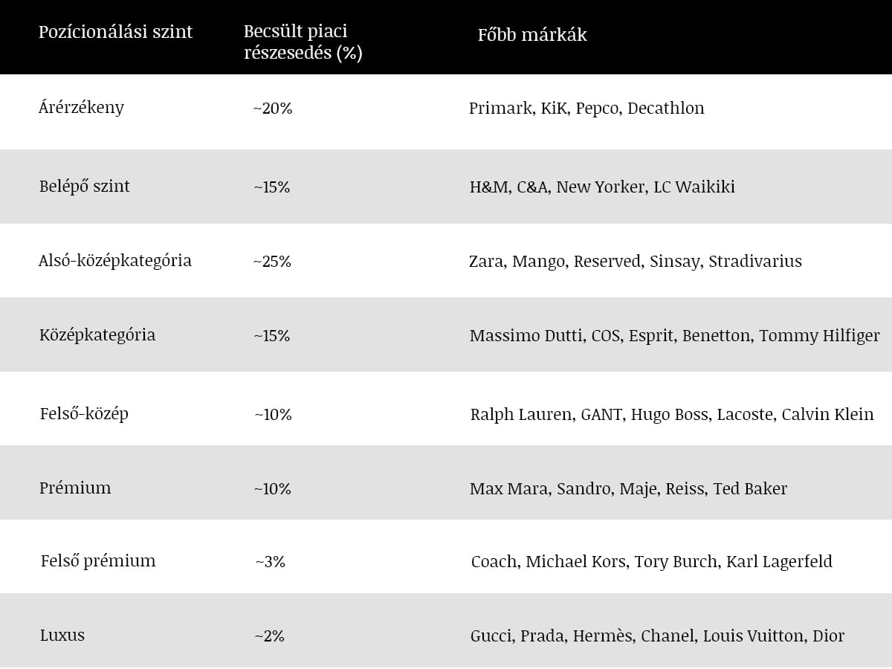This screenshot has height=669, width=892.
Task: Click the Felső prémium row label
Action: click(x=98, y=560)
